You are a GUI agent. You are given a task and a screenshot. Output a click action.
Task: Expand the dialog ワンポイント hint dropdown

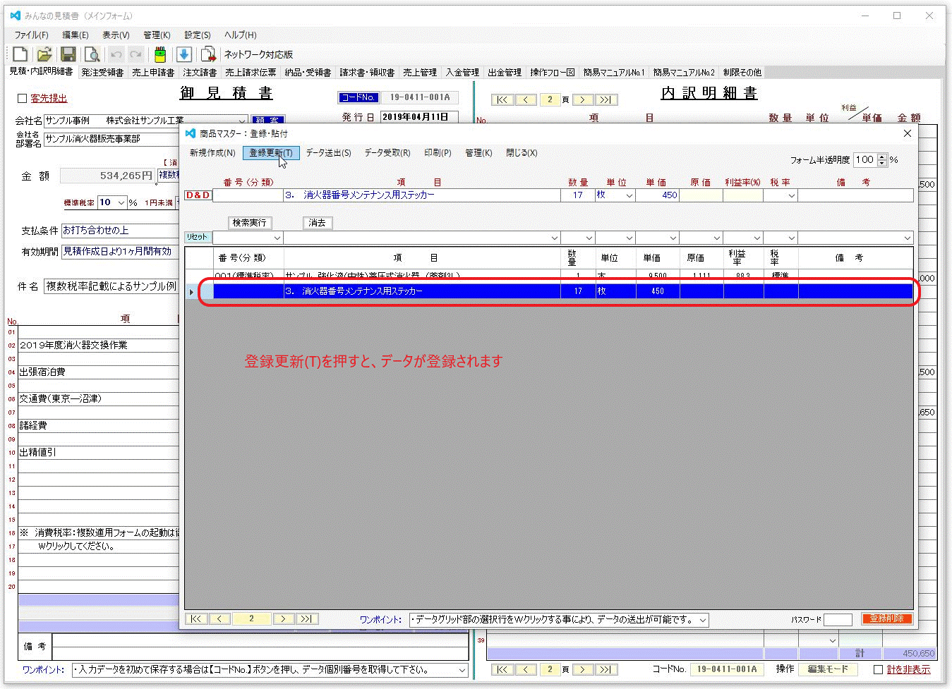(x=703, y=620)
